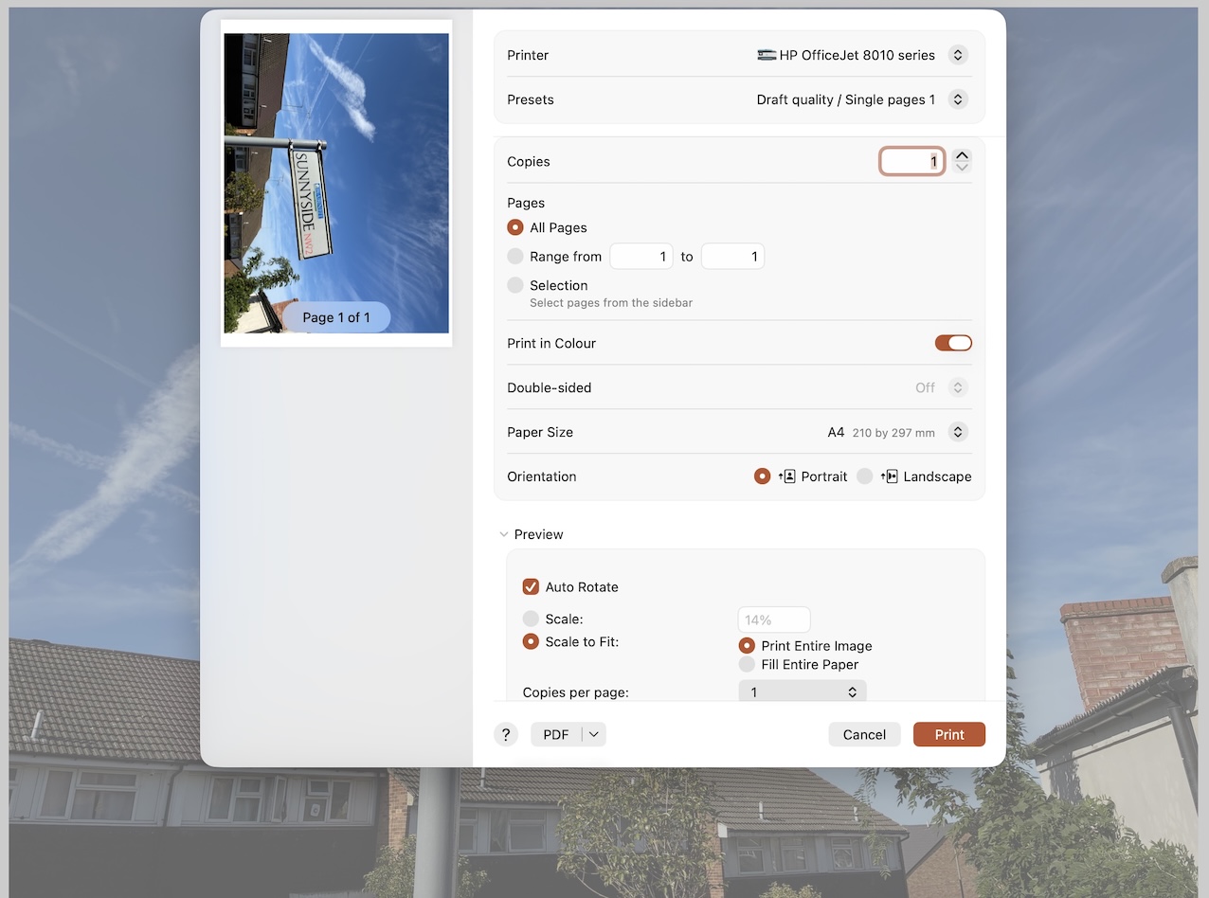The image size is (1209, 898).
Task: Click the Range from start page field
Action: (641, 256)
